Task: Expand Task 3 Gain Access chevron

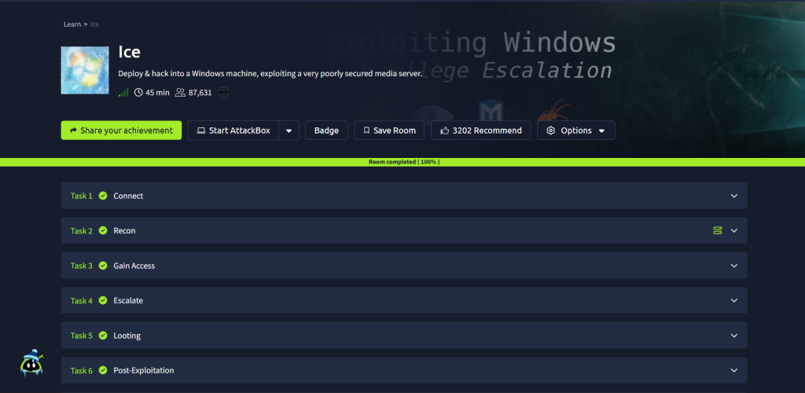Action: click(733, 266)
